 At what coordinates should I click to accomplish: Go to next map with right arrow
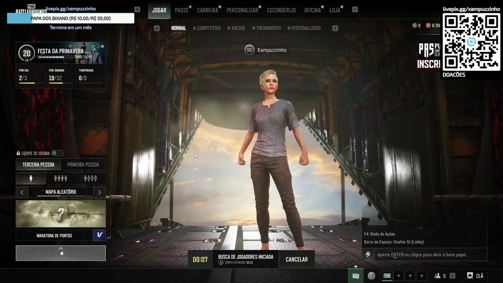coord(99,192)
